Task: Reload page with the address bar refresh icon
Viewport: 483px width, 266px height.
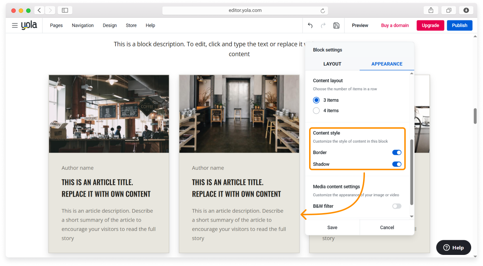Action: [322, 11]
